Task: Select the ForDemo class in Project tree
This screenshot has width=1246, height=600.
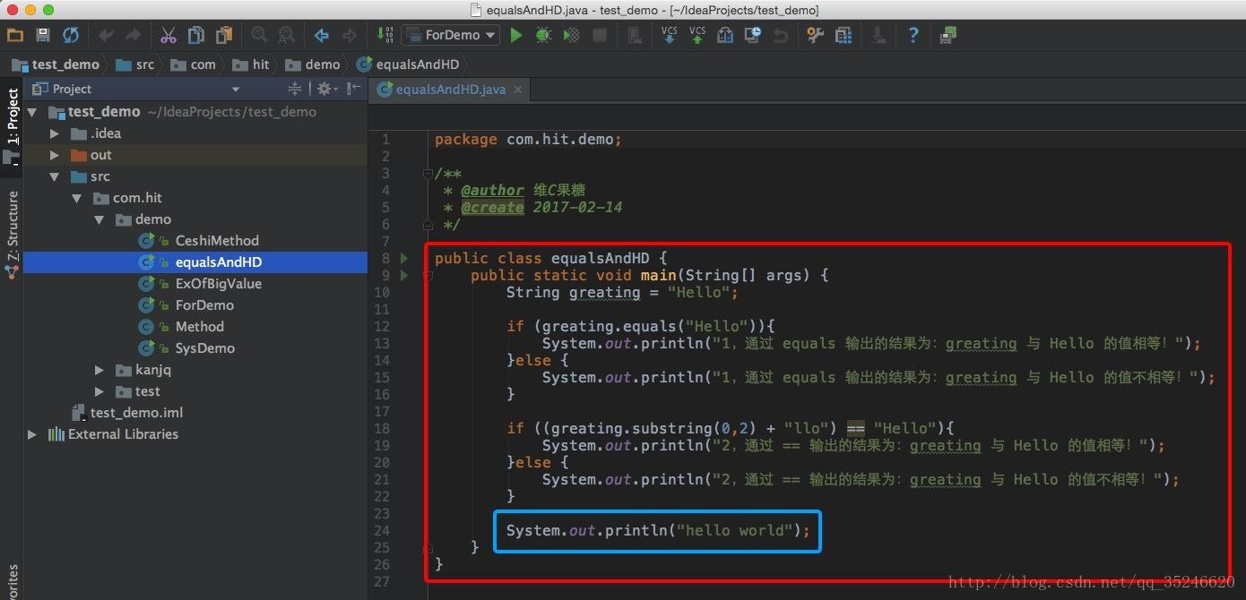Action: (203, 304)
